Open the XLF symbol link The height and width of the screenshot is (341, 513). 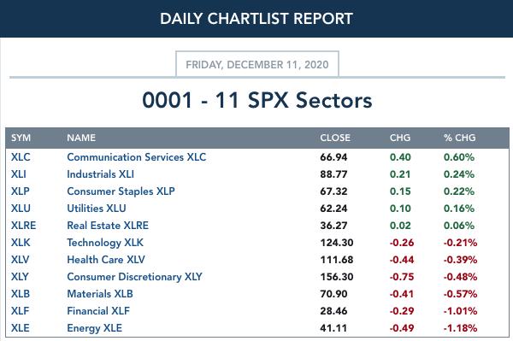coord(20,310)
